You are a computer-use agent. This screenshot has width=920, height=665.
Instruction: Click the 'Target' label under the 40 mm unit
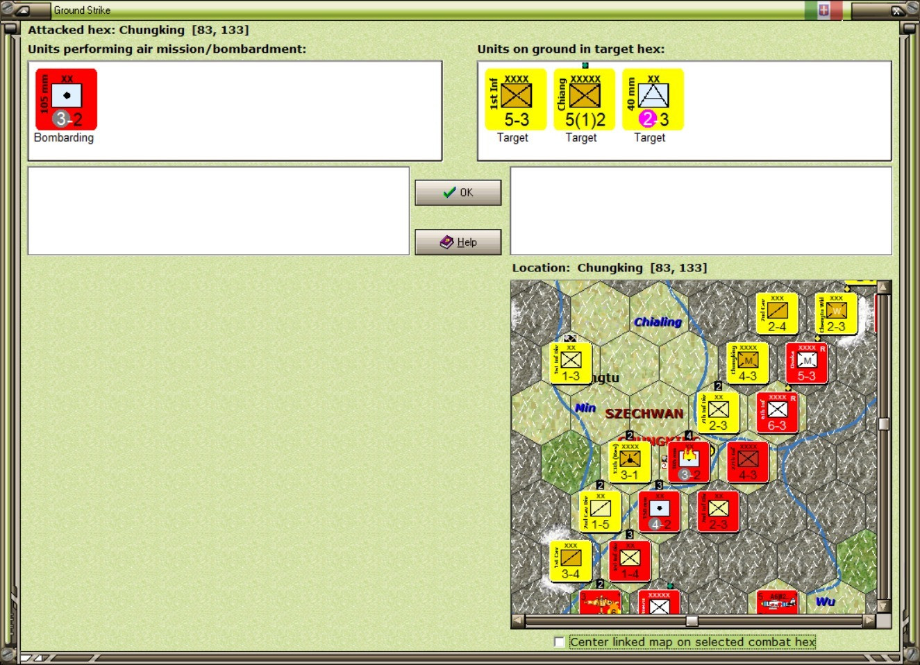click(650, 137)
